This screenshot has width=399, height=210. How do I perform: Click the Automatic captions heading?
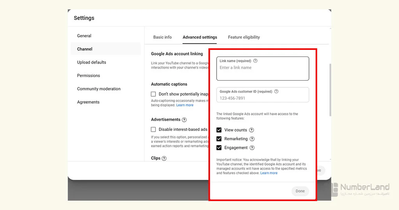[169, 84]
